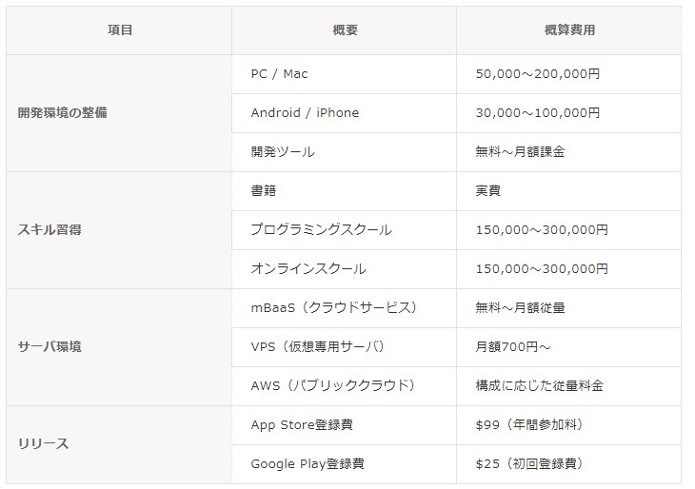The width and height of the screenshot is (695, 489).
Task: Click the Android / iPhone cell
Action: (x=305, y=112)
